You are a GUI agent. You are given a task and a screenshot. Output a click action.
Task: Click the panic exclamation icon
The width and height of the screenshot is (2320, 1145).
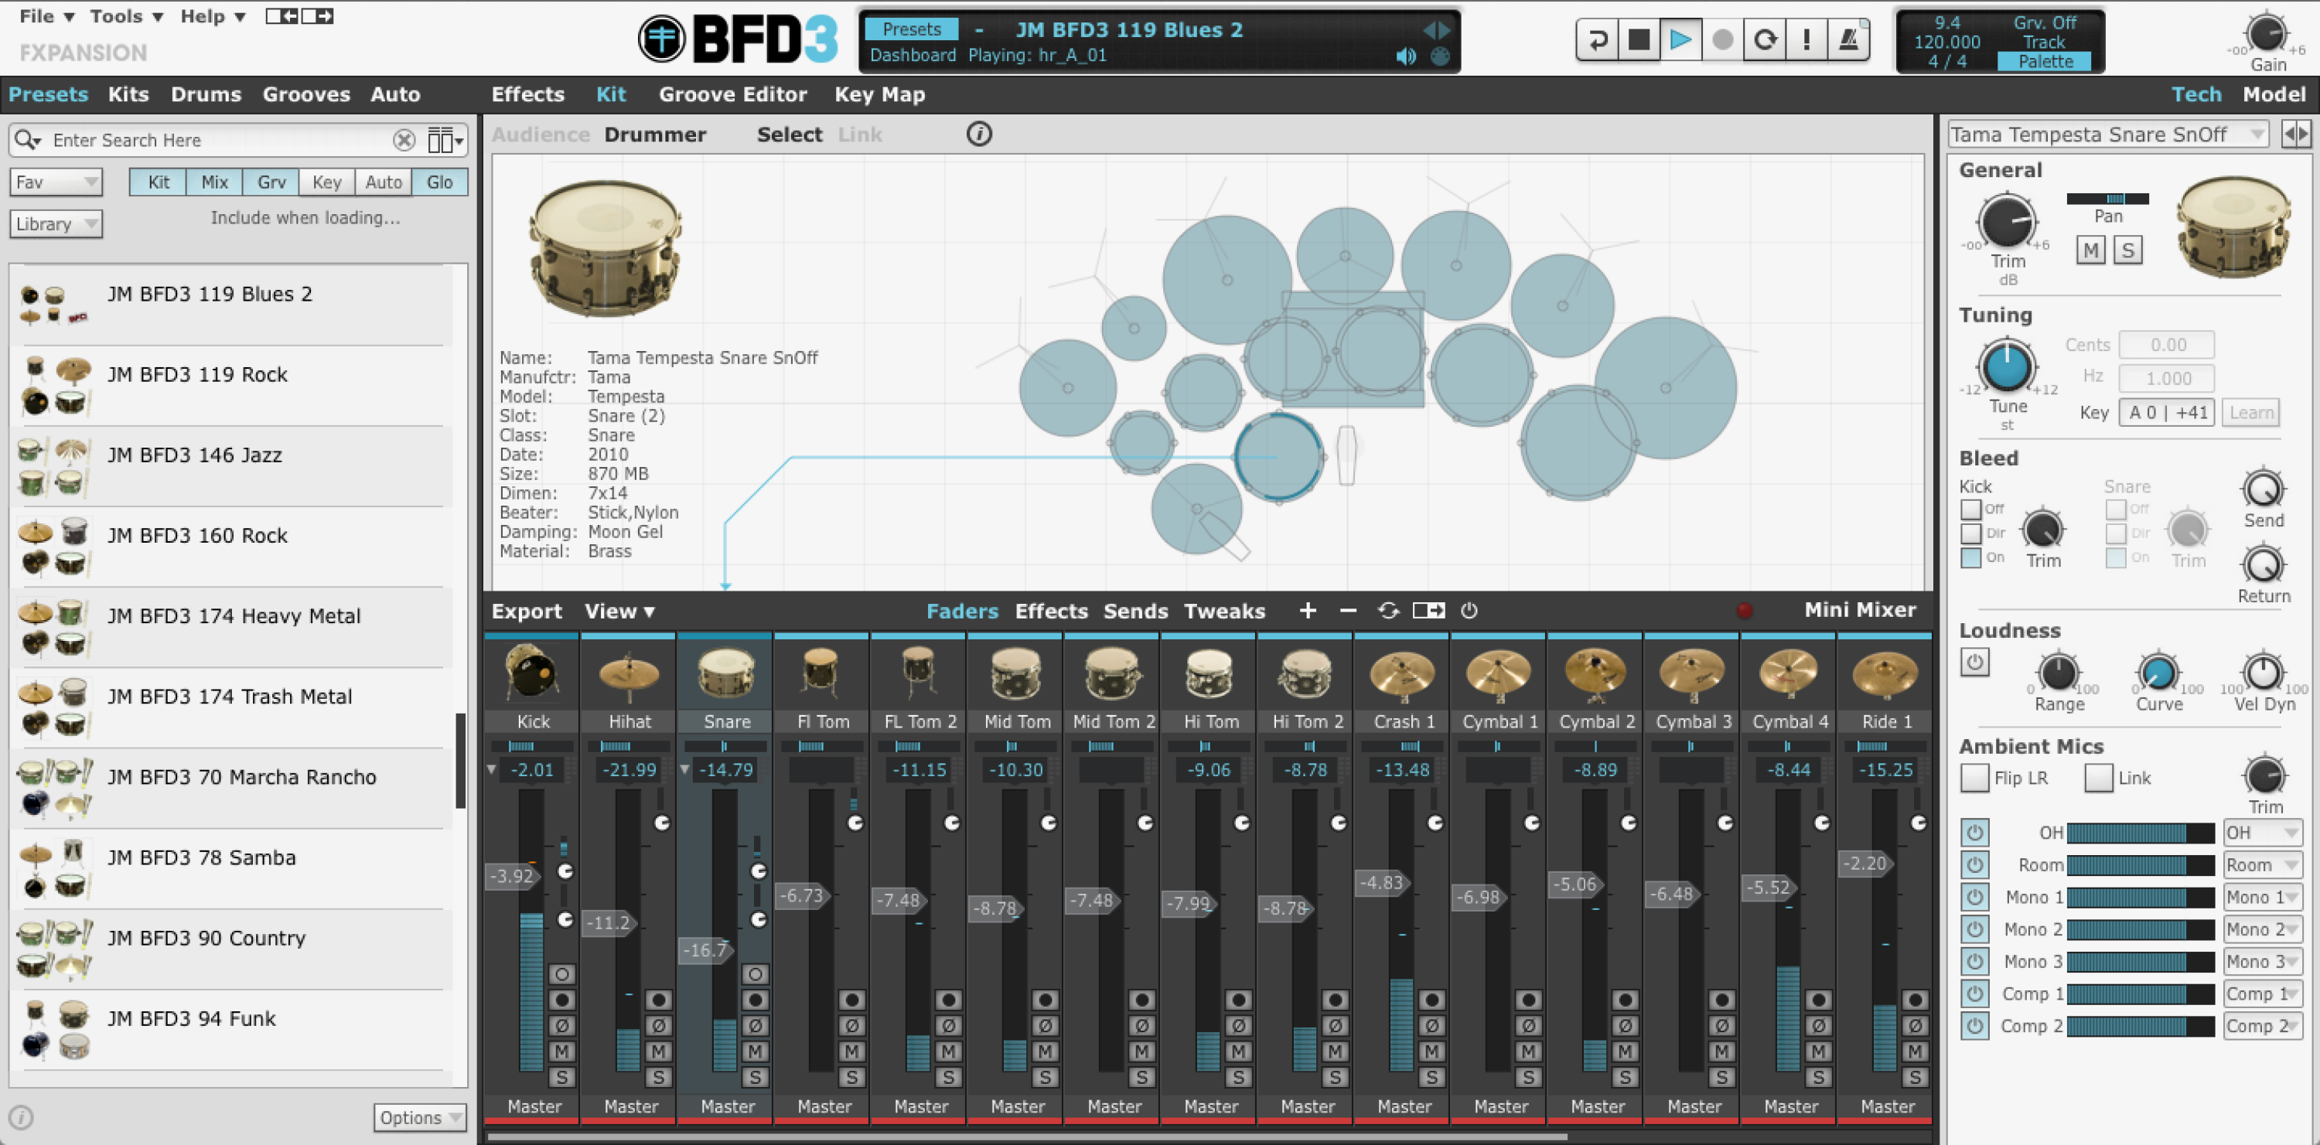point(1806,39)
